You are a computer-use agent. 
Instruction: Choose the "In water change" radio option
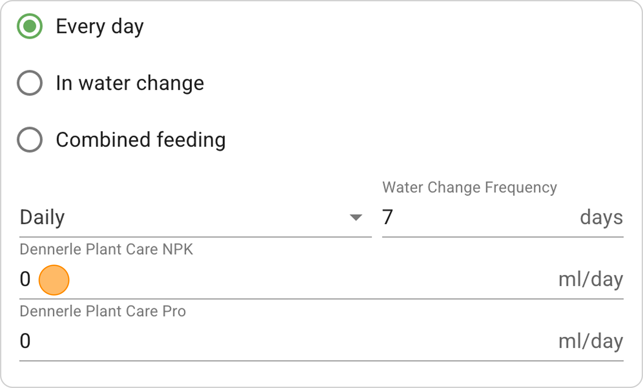click(x=30, y=83)
